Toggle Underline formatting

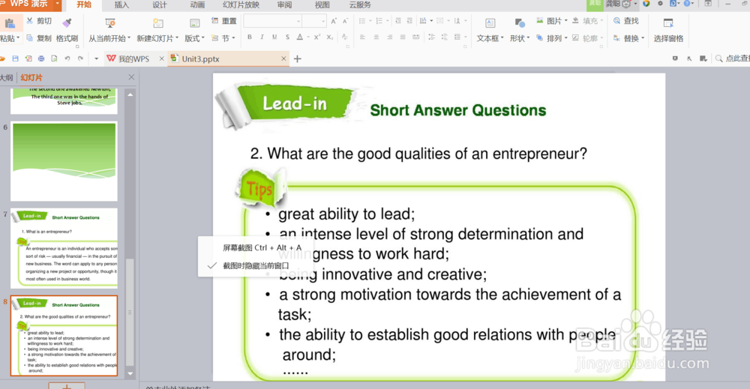point(274,37)
